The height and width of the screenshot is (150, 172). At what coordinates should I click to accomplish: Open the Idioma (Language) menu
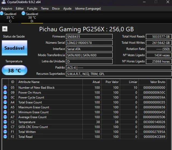(88, 9)
